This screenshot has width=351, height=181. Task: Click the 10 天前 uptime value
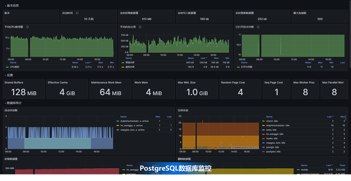[89, 19]
